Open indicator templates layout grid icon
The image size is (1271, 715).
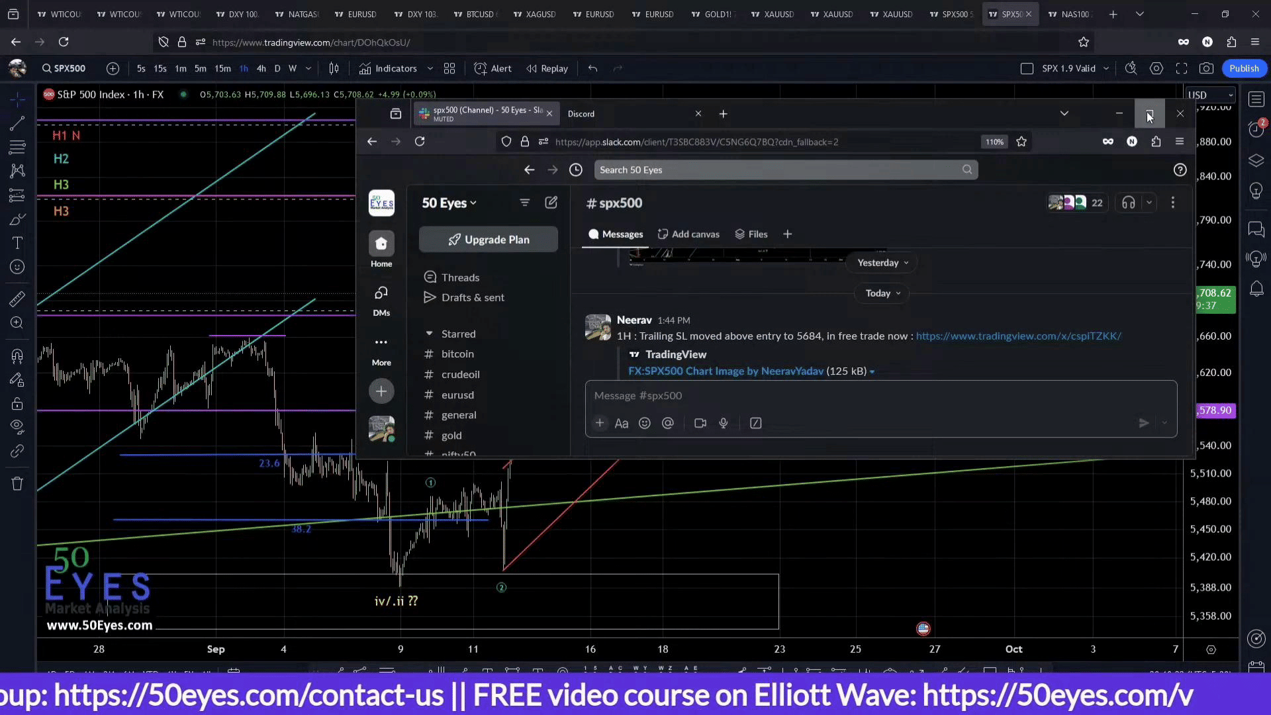point(449,68)
